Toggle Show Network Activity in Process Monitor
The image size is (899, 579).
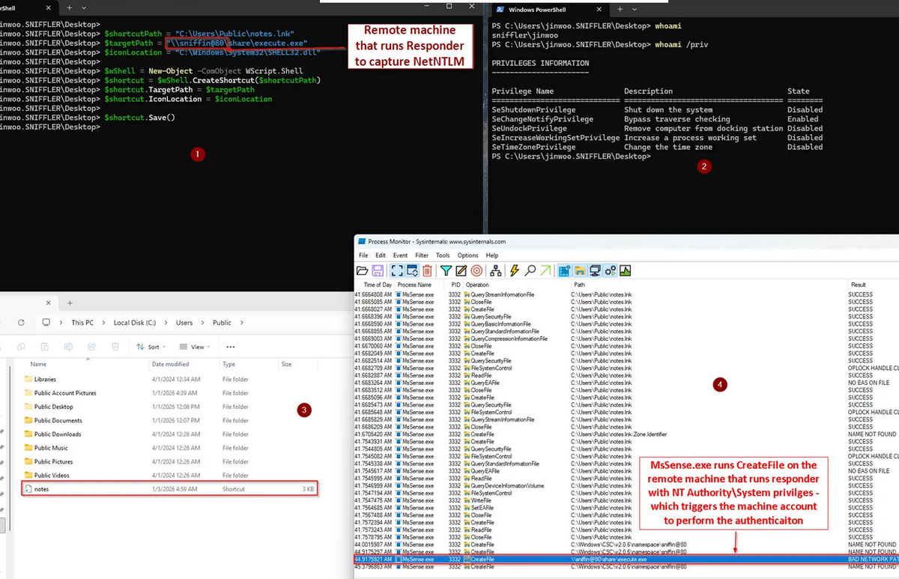[595, 270]
